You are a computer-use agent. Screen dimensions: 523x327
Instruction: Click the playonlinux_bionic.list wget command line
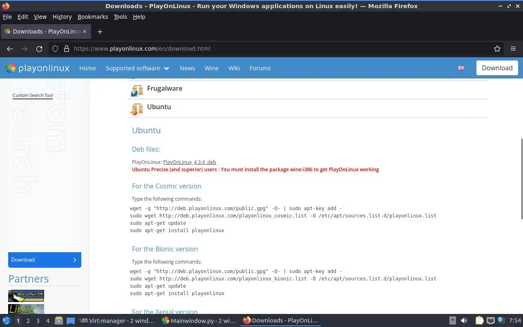tap(283, 279)
